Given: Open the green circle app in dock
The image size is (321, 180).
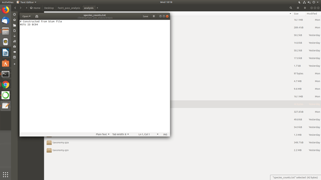Looking at the screenshot, I should pyautogui.click(x=6, y=95).
